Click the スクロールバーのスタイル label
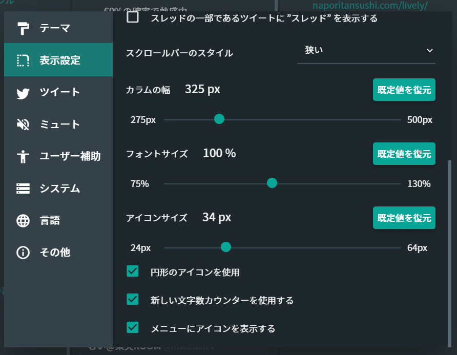The height and width of the screenshot is (355, 457). (179, 53)
